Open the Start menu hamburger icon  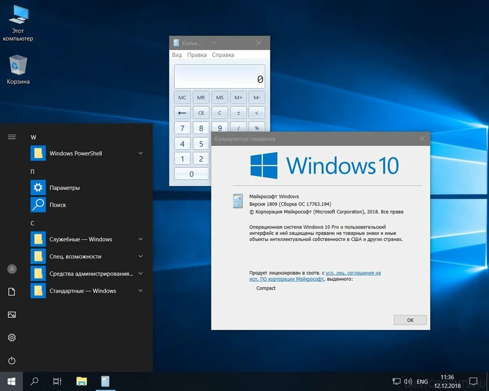pos(12,137)
